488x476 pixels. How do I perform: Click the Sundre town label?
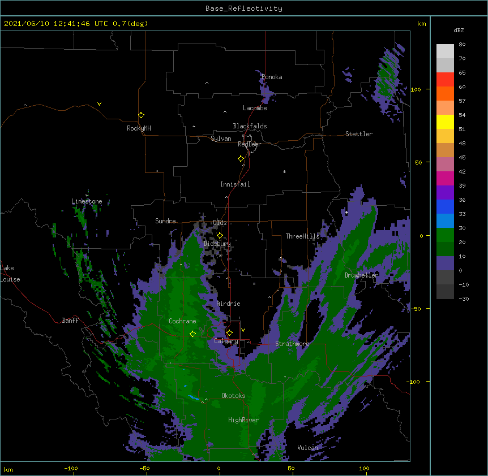pos(165,221)
